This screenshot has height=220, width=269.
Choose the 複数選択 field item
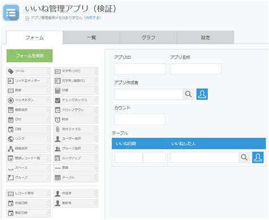(28, 110)
